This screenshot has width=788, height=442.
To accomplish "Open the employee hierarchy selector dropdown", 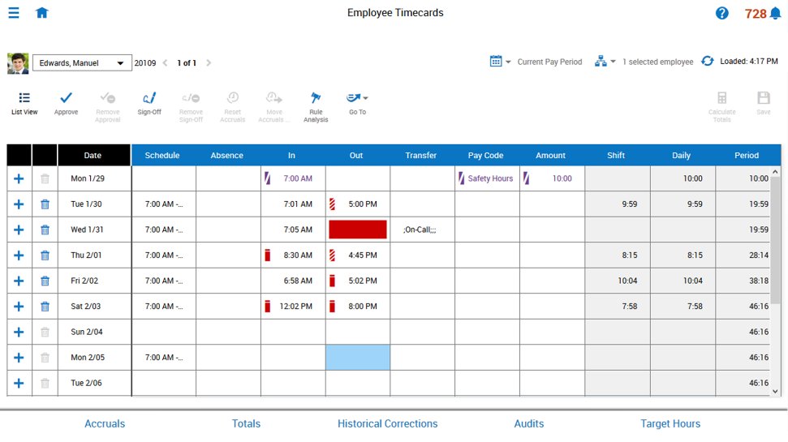I will (605, 62).
